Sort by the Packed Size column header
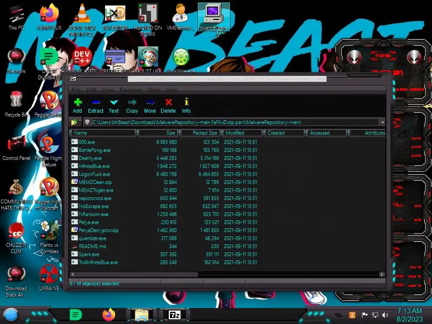Screen dimensions: 432x324 (200, 133)
